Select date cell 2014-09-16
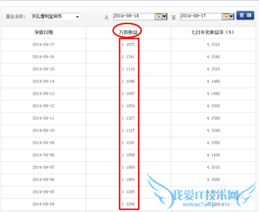 click(44, 57)
